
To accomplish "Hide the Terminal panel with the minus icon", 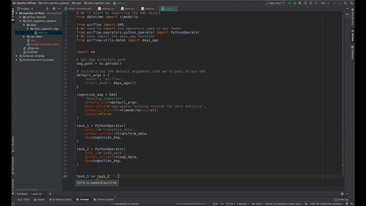I will click(x=348, y=193).
